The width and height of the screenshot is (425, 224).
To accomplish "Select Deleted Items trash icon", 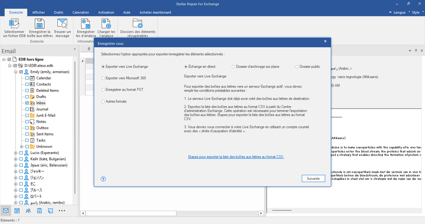I will point(32,91).
